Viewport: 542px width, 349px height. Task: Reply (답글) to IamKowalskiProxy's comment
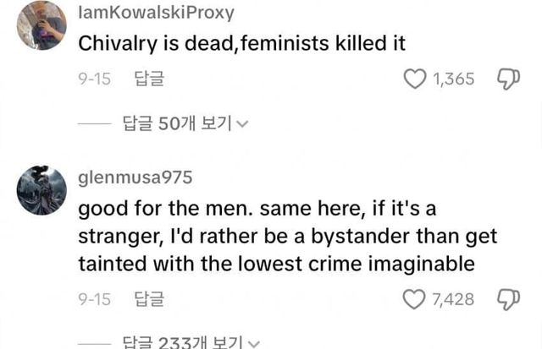click(x=149, y=79)
